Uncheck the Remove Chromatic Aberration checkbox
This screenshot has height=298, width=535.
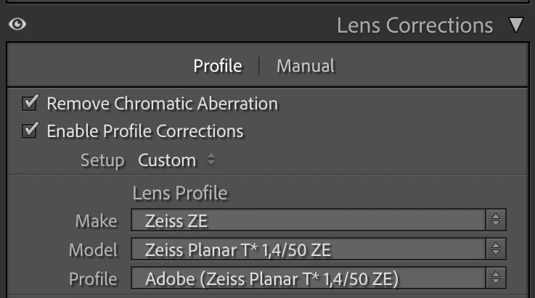[x=30, y=103]
